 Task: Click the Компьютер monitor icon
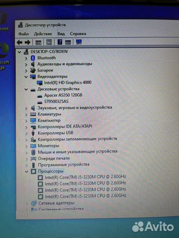pos(33,120)
